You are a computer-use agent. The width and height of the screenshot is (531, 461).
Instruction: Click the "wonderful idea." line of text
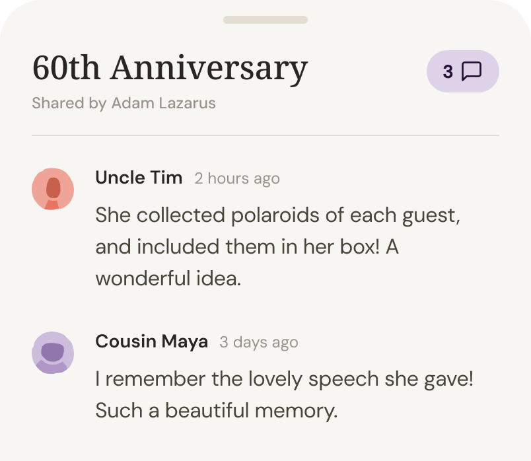click(168, 278)
